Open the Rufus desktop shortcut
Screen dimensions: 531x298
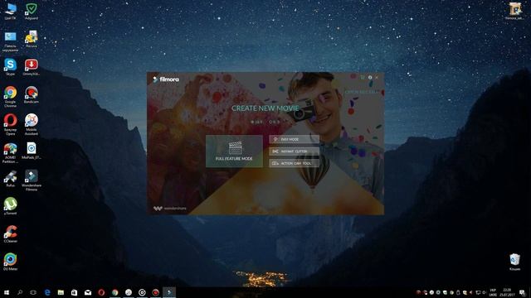pos(10,179)
